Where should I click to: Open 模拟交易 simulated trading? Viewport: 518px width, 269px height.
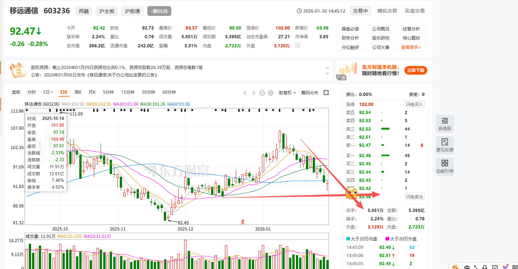(x=387, y=11)
